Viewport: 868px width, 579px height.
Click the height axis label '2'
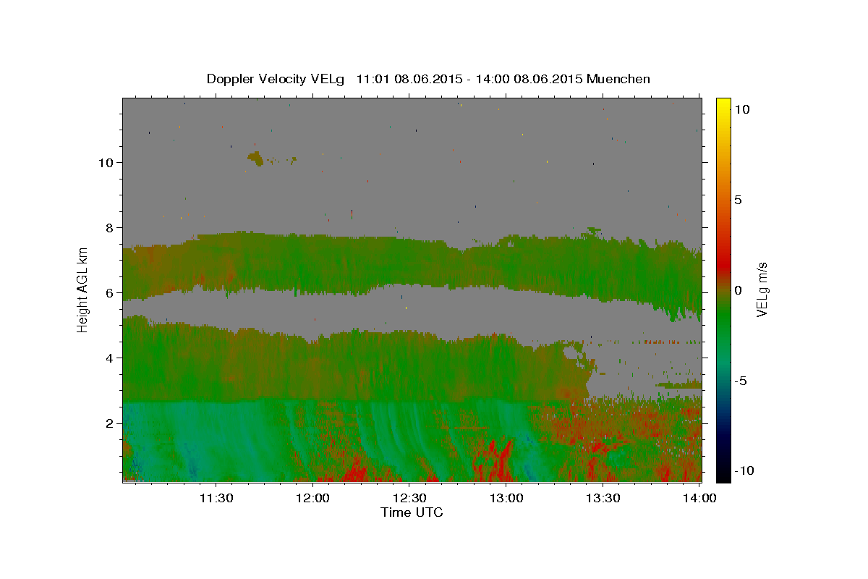pos(109,423)
